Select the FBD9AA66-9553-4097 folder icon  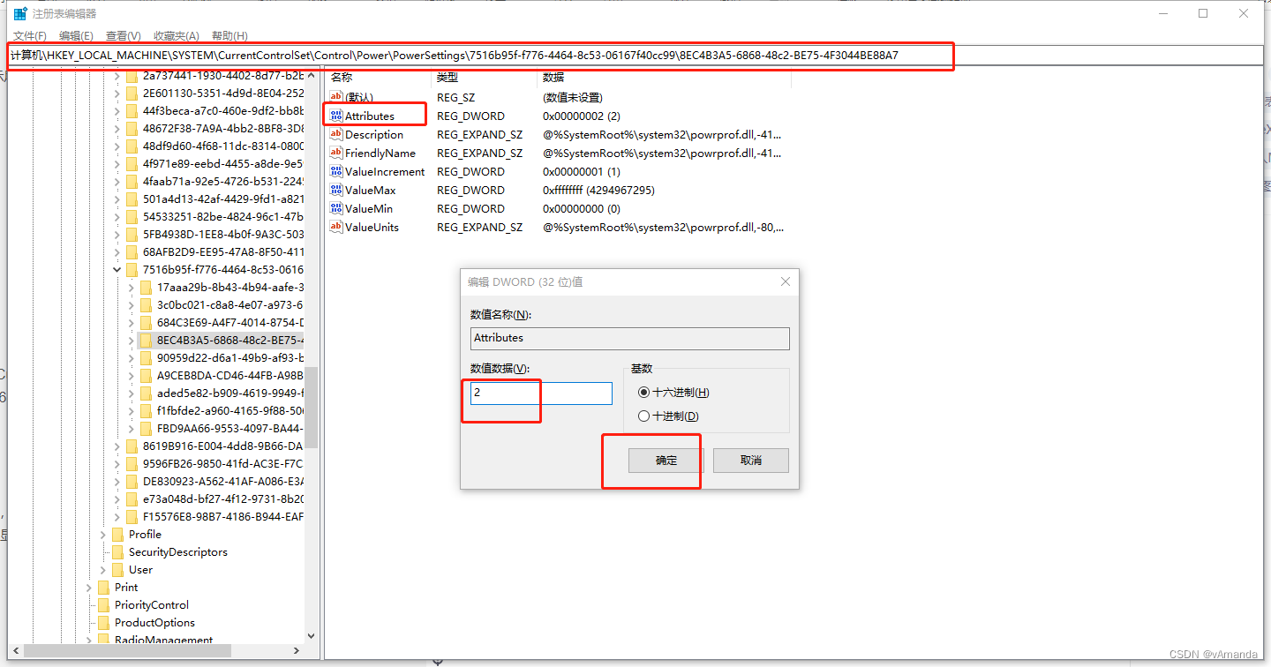point(147,428)
